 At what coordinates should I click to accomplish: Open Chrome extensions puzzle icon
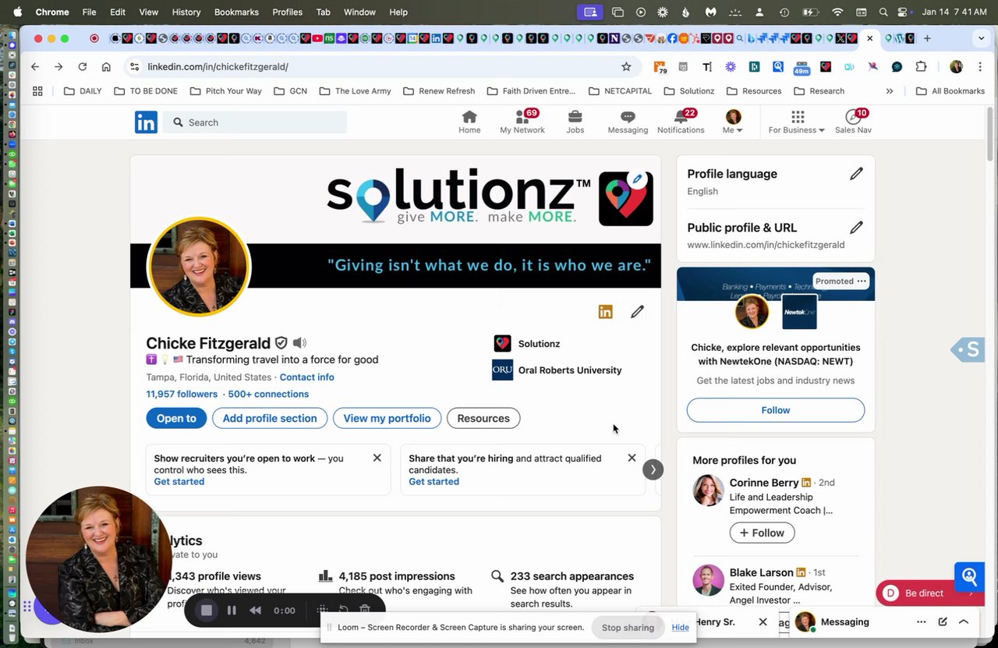click(x=921, y=67)
